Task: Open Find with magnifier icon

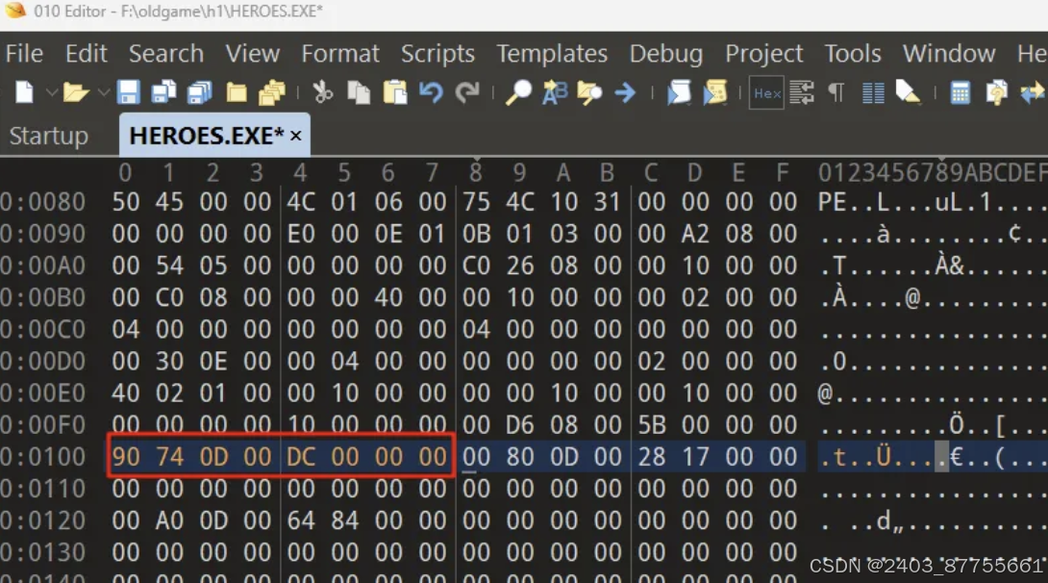Action: point(518,92)
